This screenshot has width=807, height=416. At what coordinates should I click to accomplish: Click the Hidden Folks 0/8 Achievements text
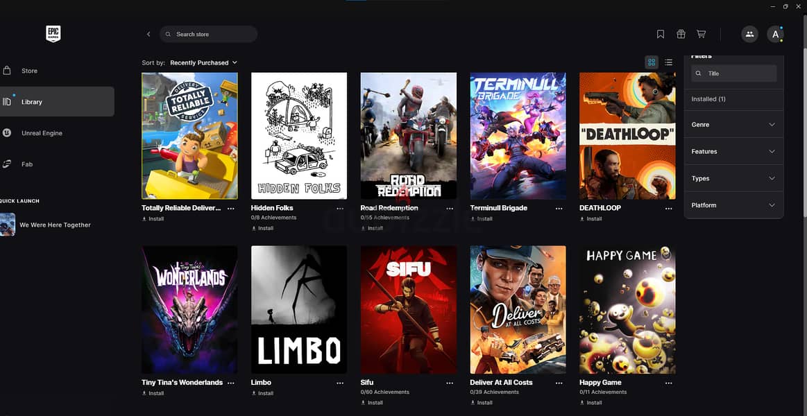pyautogui.click(x=274, y=218)
